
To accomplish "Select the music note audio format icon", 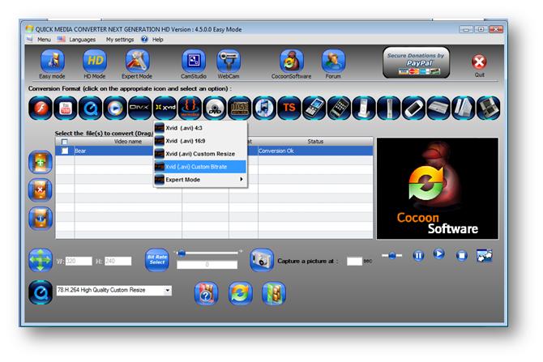I will coord(264,109).
